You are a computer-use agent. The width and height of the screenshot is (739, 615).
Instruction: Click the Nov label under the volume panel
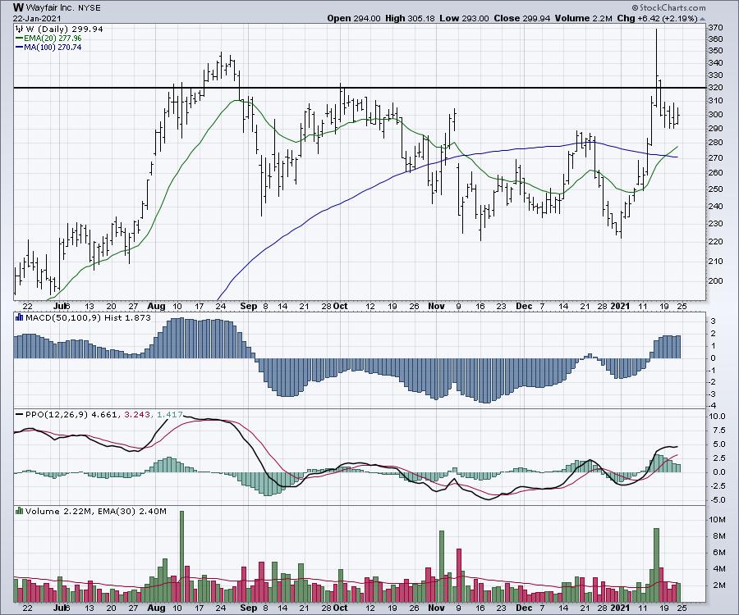437,608
